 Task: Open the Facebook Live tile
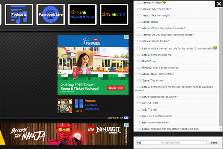click(51, 15)
